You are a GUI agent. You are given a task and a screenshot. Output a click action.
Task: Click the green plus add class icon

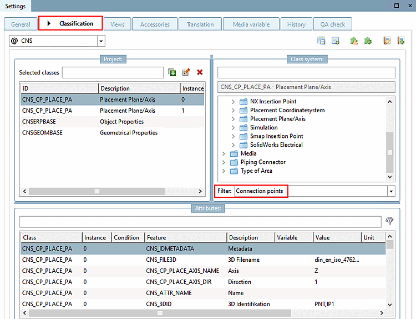tap(172, 72)
